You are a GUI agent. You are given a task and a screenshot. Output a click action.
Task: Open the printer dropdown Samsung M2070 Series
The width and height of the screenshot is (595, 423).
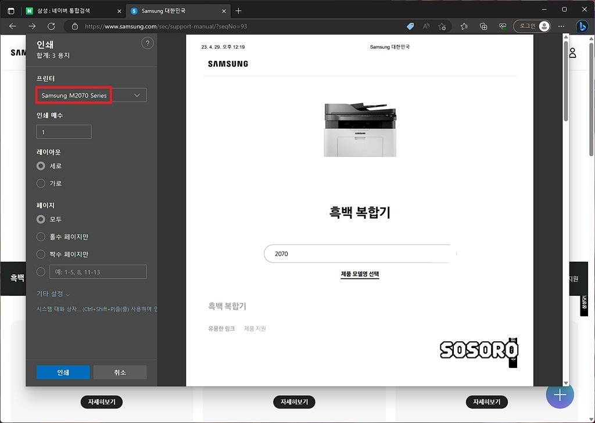[x=91, y=95]
